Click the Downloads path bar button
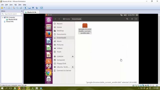The image size is (160, 90). click(77, 19)
